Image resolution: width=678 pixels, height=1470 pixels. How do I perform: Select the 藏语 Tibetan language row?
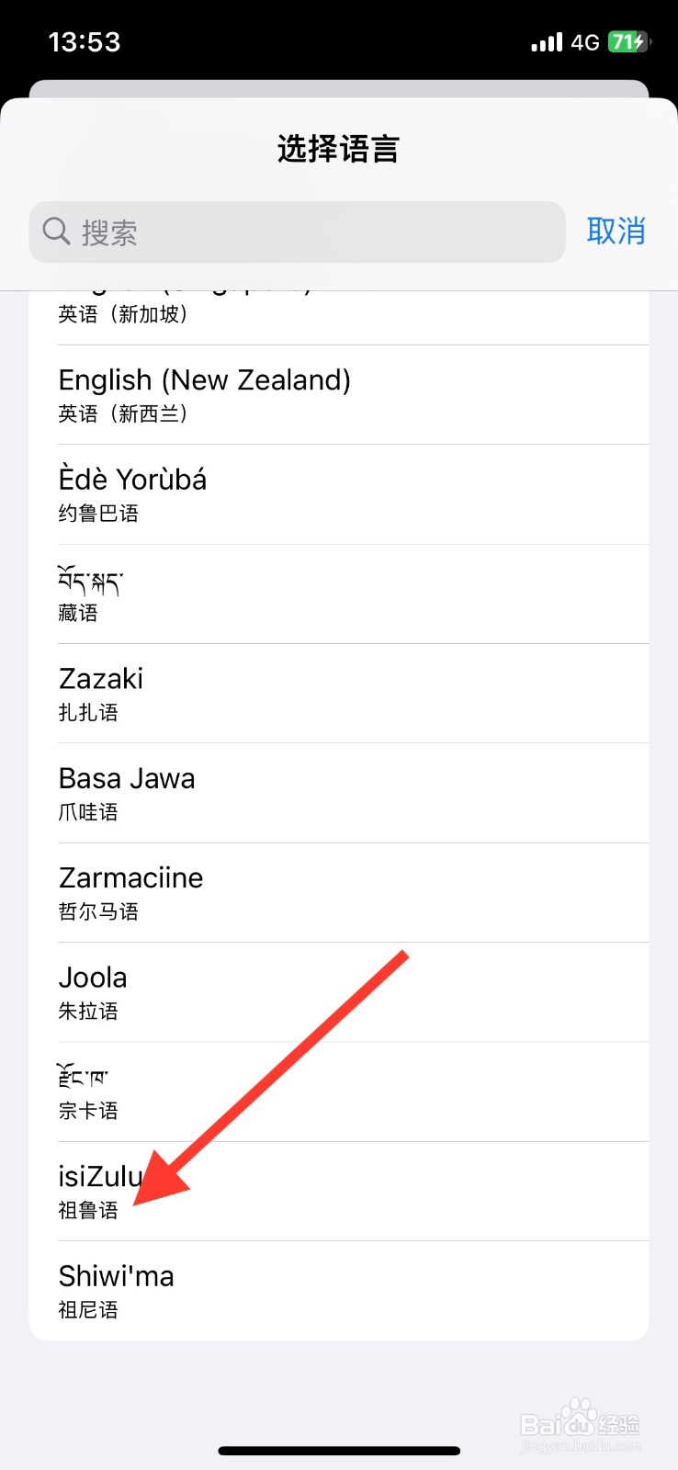coord(338,594)
